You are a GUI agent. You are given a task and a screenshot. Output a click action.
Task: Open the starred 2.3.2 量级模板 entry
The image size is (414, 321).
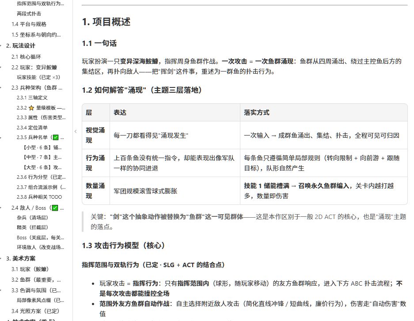41,108
